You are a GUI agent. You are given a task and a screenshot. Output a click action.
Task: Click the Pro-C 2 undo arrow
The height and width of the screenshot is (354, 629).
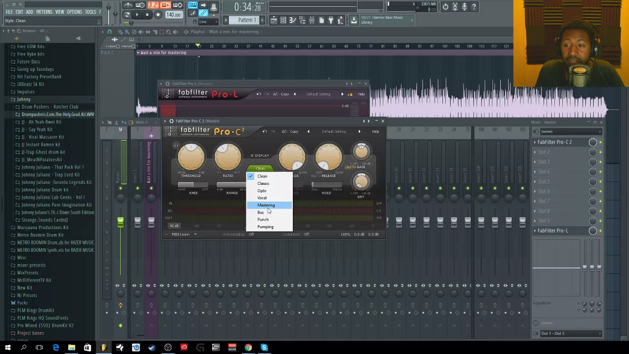pyautogui.click(x=264, y=131)
